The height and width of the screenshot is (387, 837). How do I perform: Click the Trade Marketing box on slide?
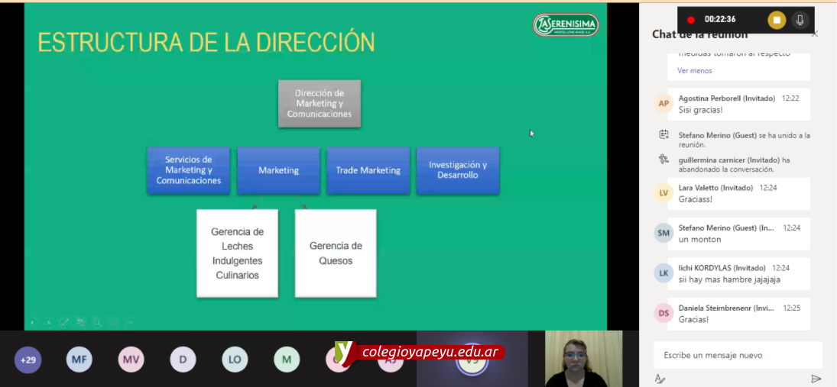click(x=368, y=170)
